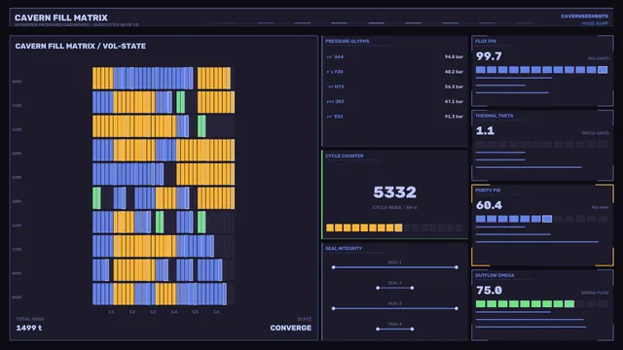Click the C1 column label under matrix
Image resolution: width=623 pixels, height=350 pixels.
pyautogui.click(x=111, y=312)
